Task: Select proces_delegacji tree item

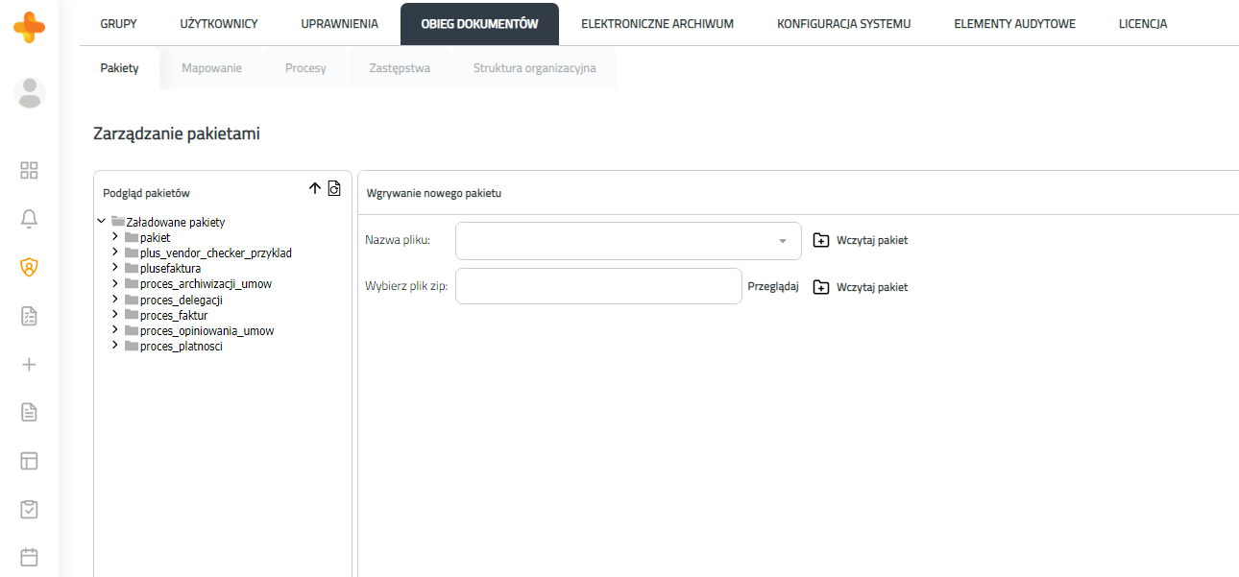Action: (x=182, y=300)
